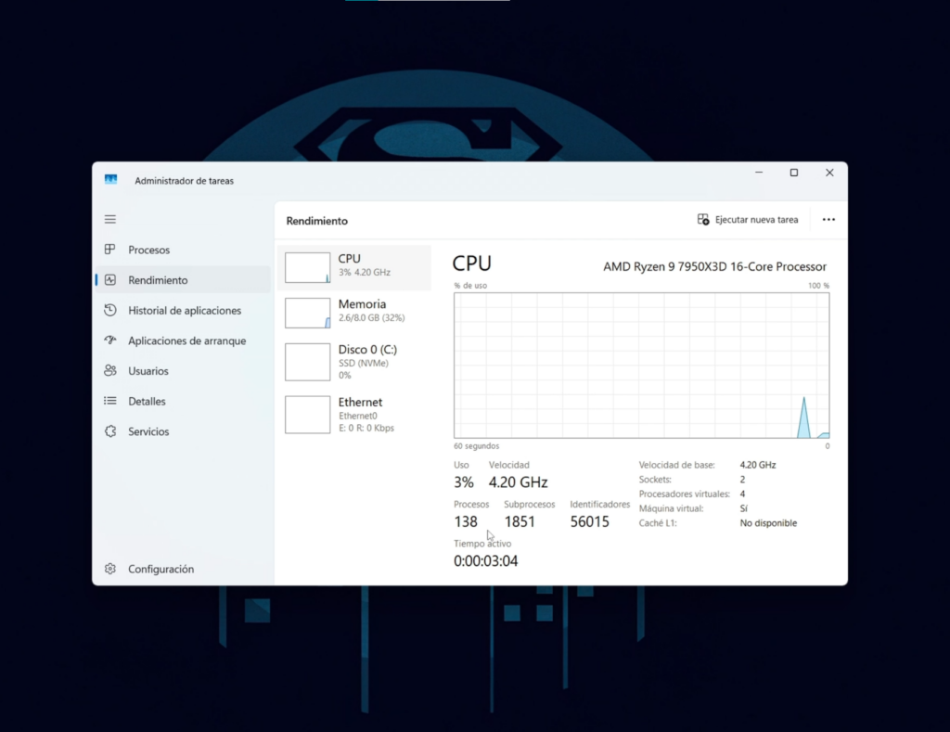Select the Rendimiento sidebar icon

tap(110, 279)
